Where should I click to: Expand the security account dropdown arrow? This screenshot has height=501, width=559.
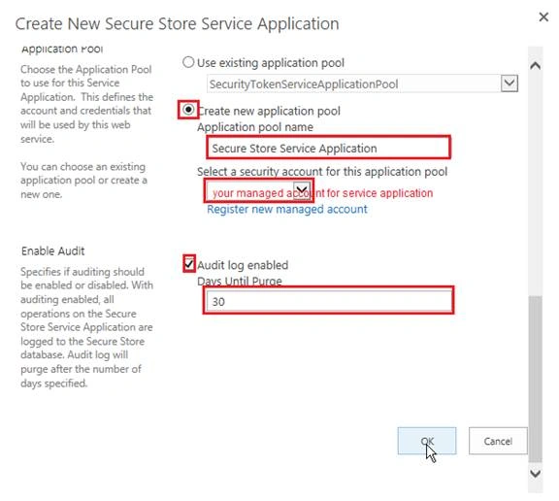click(x=302, y=189)
